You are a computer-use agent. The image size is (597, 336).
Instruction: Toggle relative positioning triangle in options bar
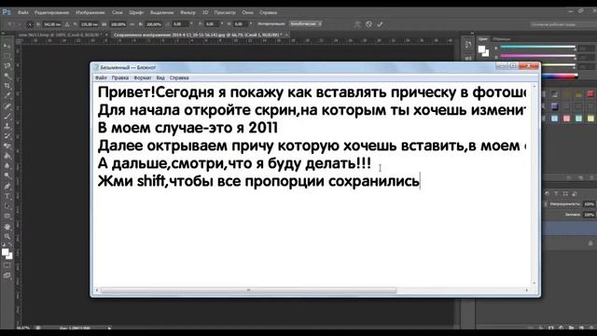(67, 24)
